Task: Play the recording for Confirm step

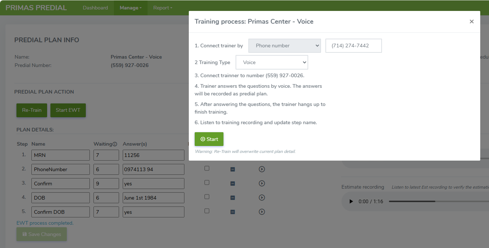Action: coord(262,183)
